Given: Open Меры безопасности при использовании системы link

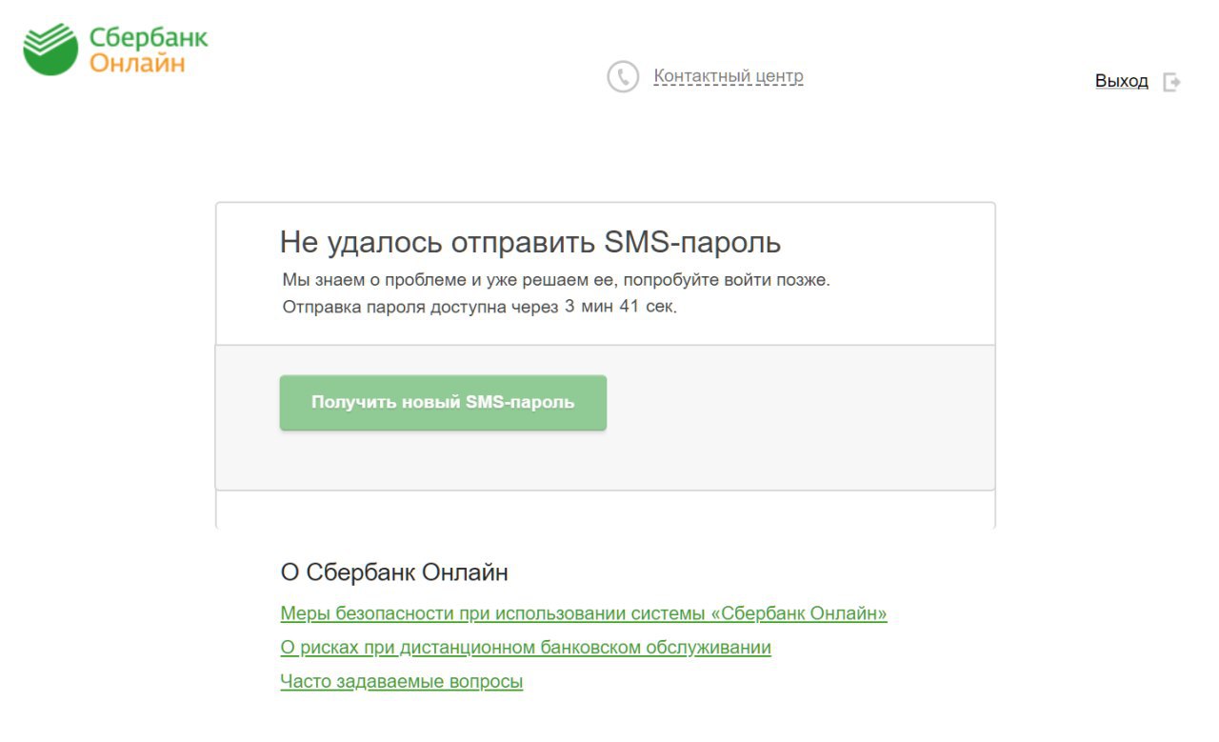Looking at the screenshot, I should pos(584,613).
